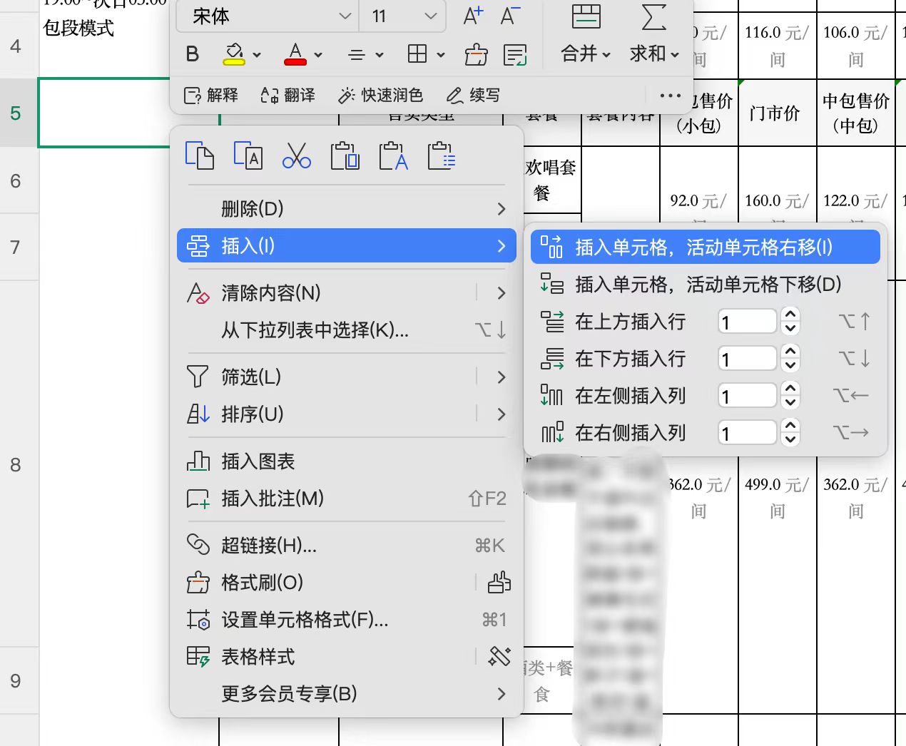This screenshot has width=906, height=746.
Task: Click the scissors Cut icon
Action: coord(296,155)
